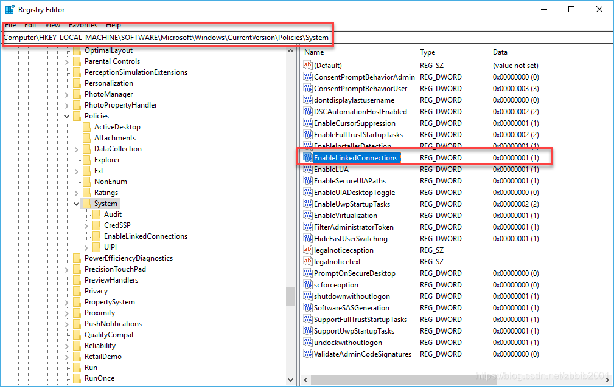
Task: Select the ActiveDesktop key
Action: [x=117, y=126]
